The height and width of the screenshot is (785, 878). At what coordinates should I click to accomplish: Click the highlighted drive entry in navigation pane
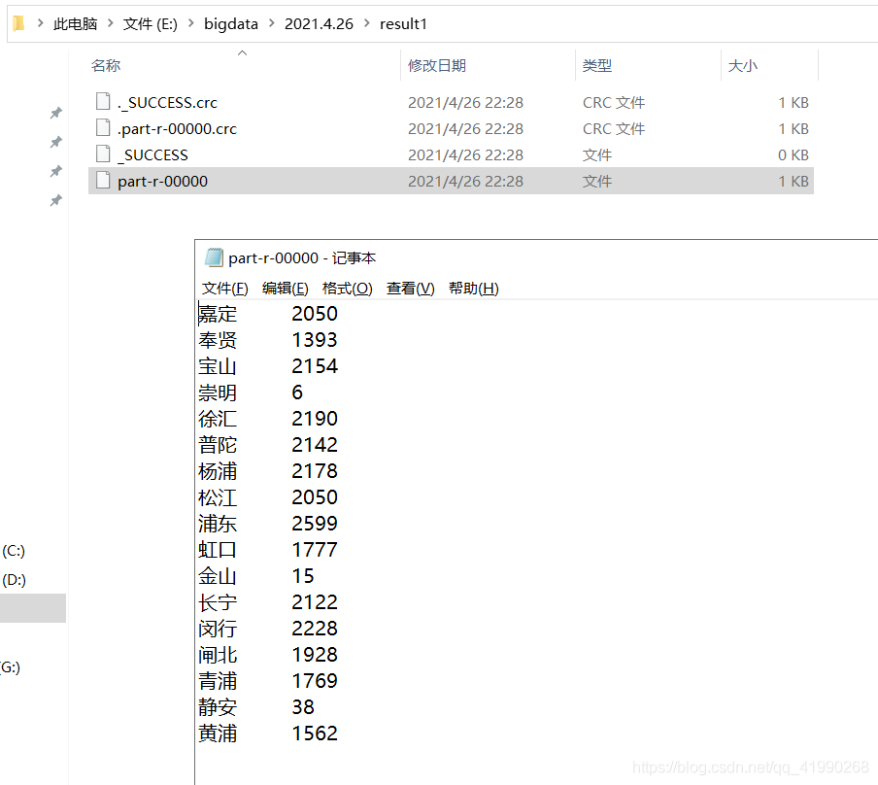(x=33, y=608)
